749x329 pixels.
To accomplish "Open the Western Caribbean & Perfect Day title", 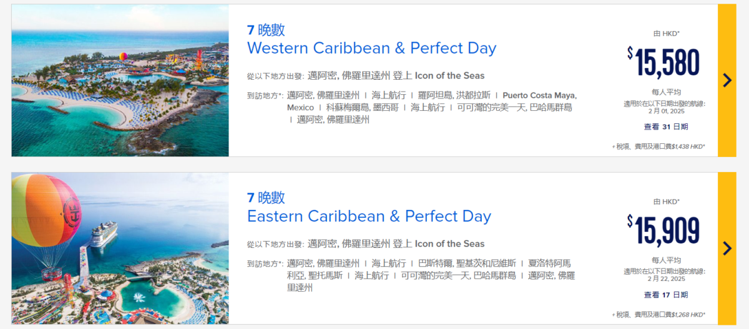I will (371, 48).
